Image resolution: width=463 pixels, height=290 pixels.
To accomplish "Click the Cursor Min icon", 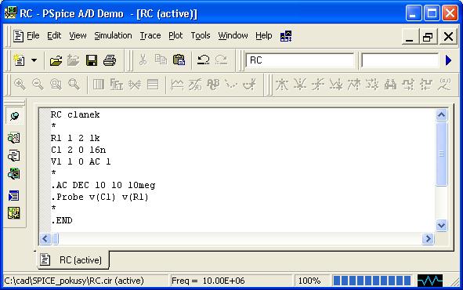I will coord(336,85).
